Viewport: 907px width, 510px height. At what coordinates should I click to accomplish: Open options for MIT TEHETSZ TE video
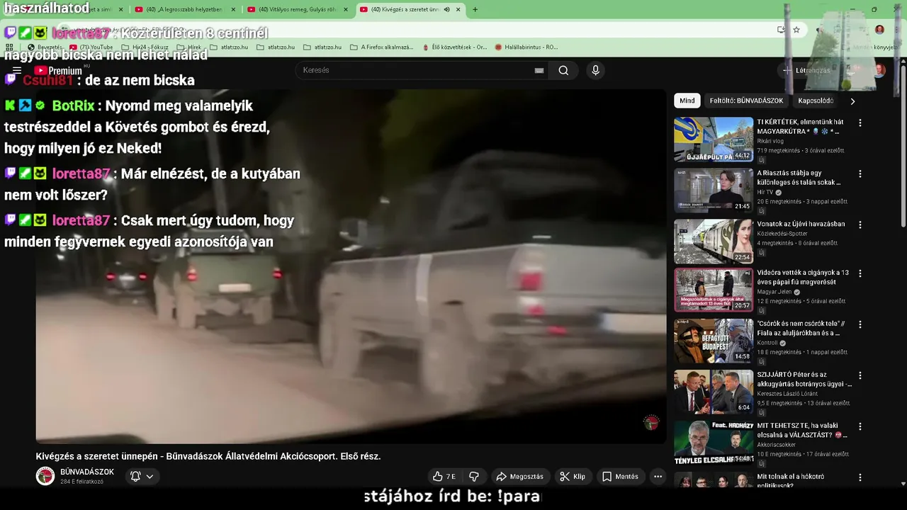pyautogui.click(x=860, y=426)
